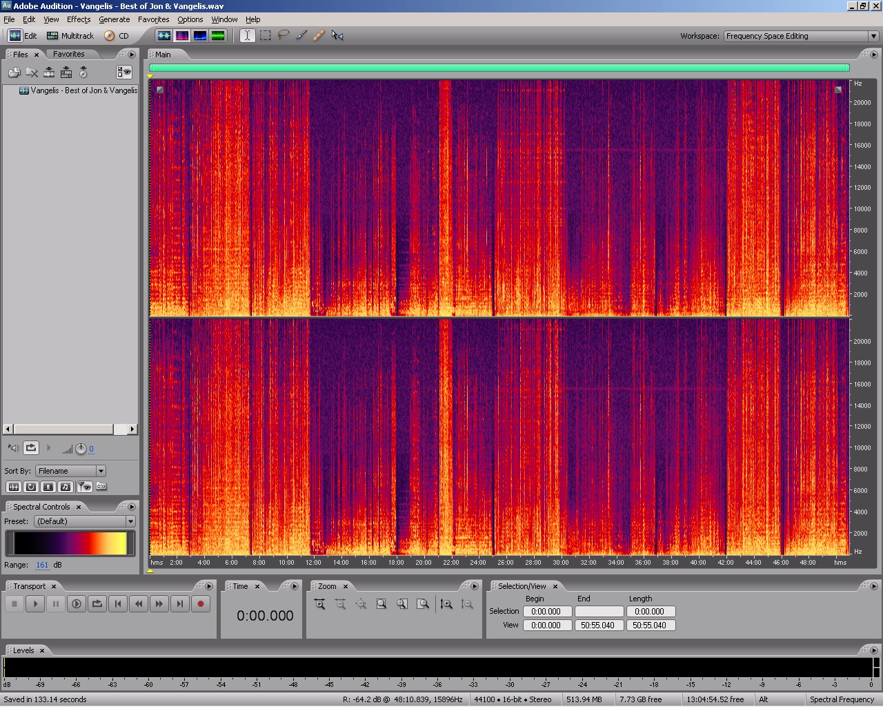Open the Effects menu
883x707 pixels.
click(x=78, y=19)
